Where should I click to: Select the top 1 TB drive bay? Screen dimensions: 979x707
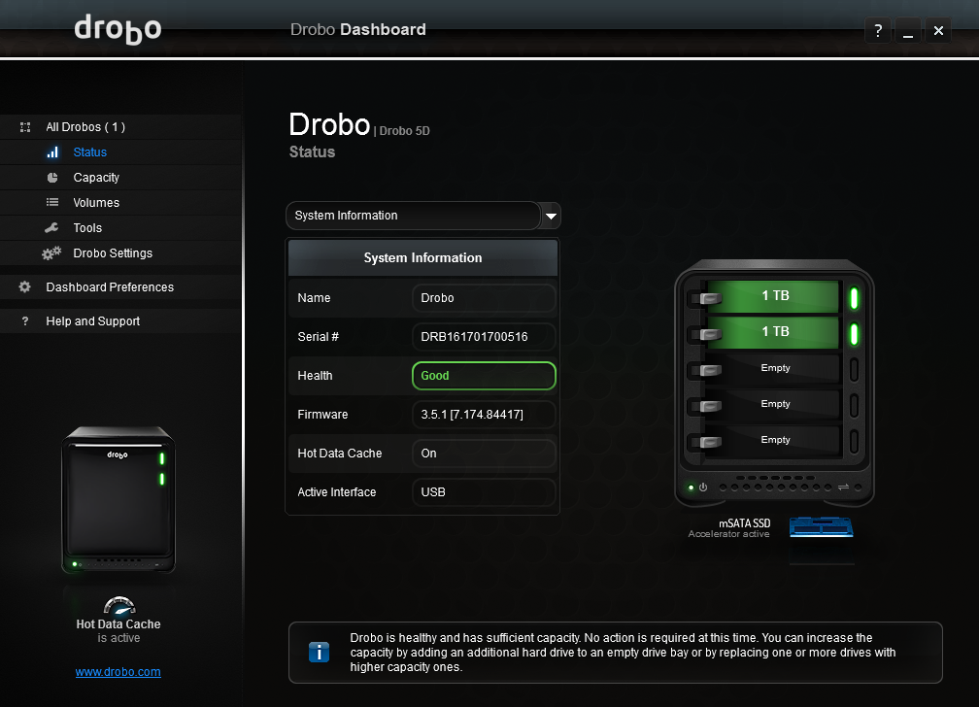coord(775,296)
